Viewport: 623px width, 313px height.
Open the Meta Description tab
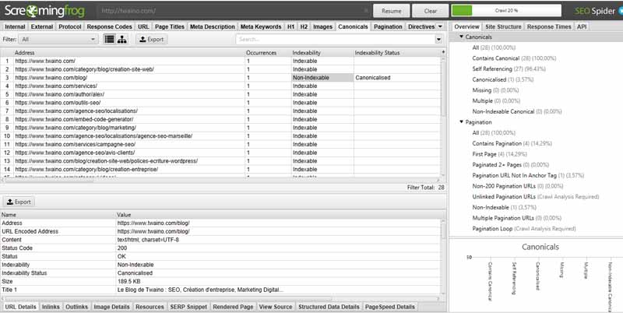[x=212, y=26]
